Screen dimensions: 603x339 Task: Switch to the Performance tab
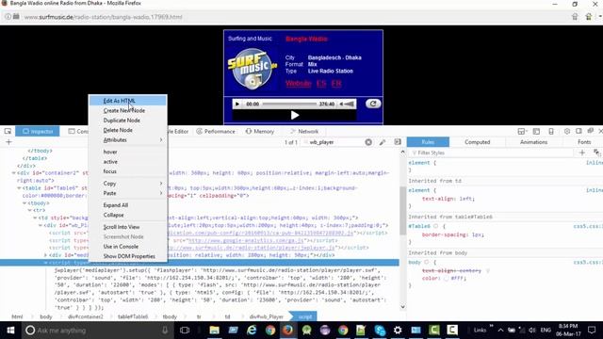click(216, 132)
